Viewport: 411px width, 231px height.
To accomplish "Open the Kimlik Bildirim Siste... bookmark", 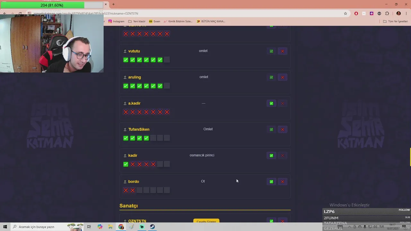I will pos(178,21).
